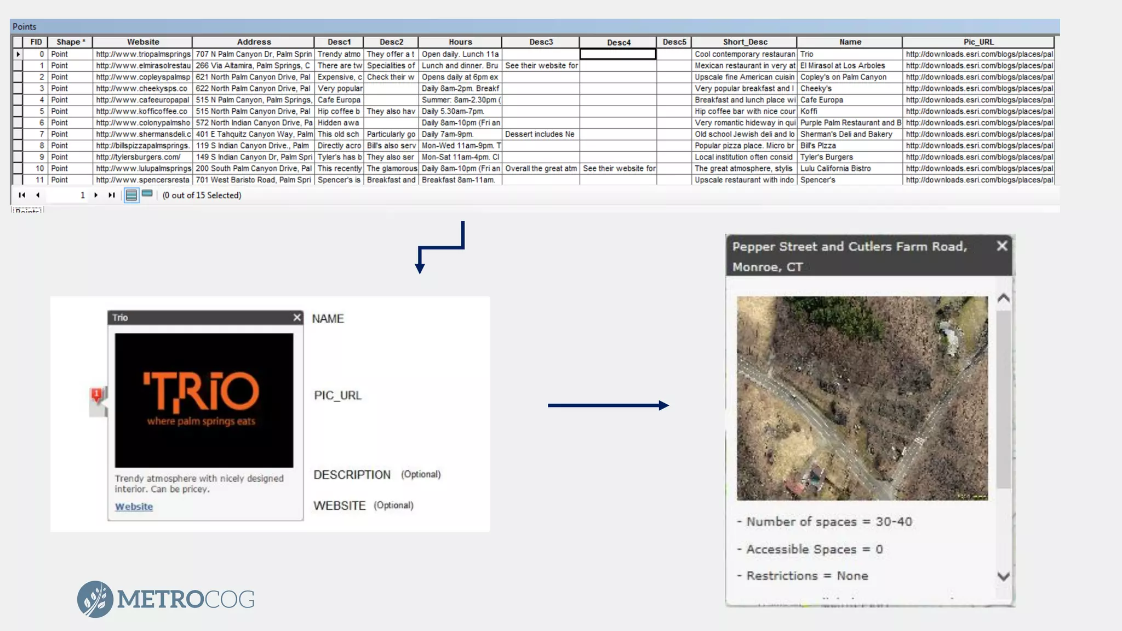The height and width of the screenshot is (631, 1122).
Task: Open the Points tab below table
Action: pyautogui.click(x=27, y=210)
